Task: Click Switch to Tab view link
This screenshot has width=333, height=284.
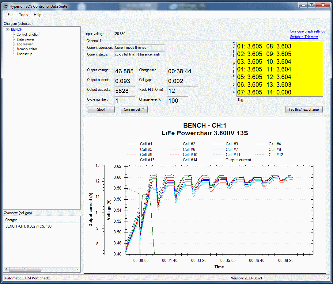Action: [304, 37]
